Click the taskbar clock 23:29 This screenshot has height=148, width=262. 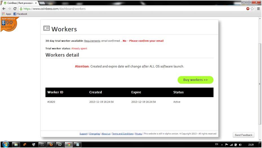pos(251,145)
